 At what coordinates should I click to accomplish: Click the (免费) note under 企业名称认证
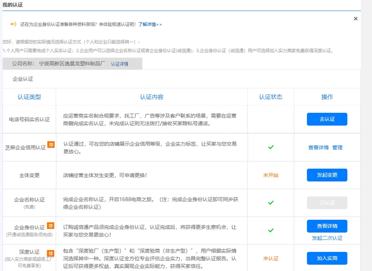click(x=30, y=207)
